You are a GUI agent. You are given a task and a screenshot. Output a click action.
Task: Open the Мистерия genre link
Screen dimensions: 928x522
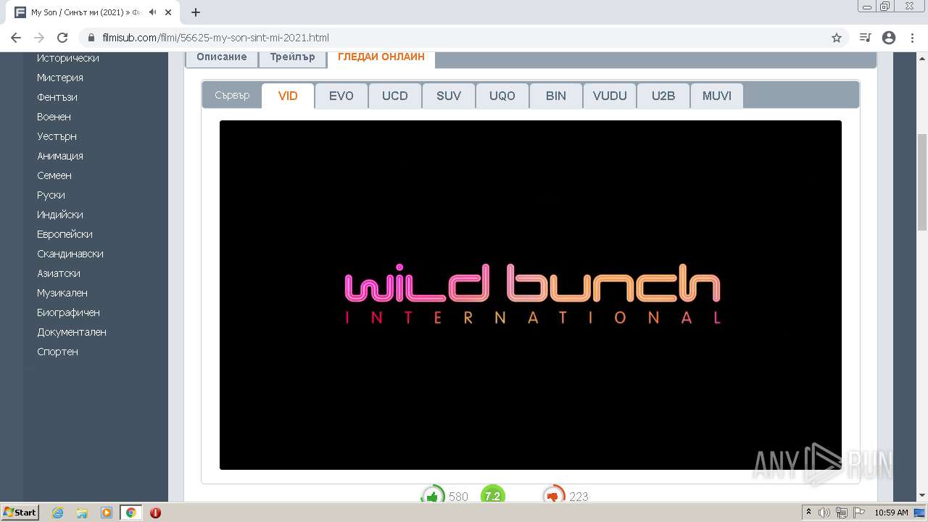[x=60, y=78]
